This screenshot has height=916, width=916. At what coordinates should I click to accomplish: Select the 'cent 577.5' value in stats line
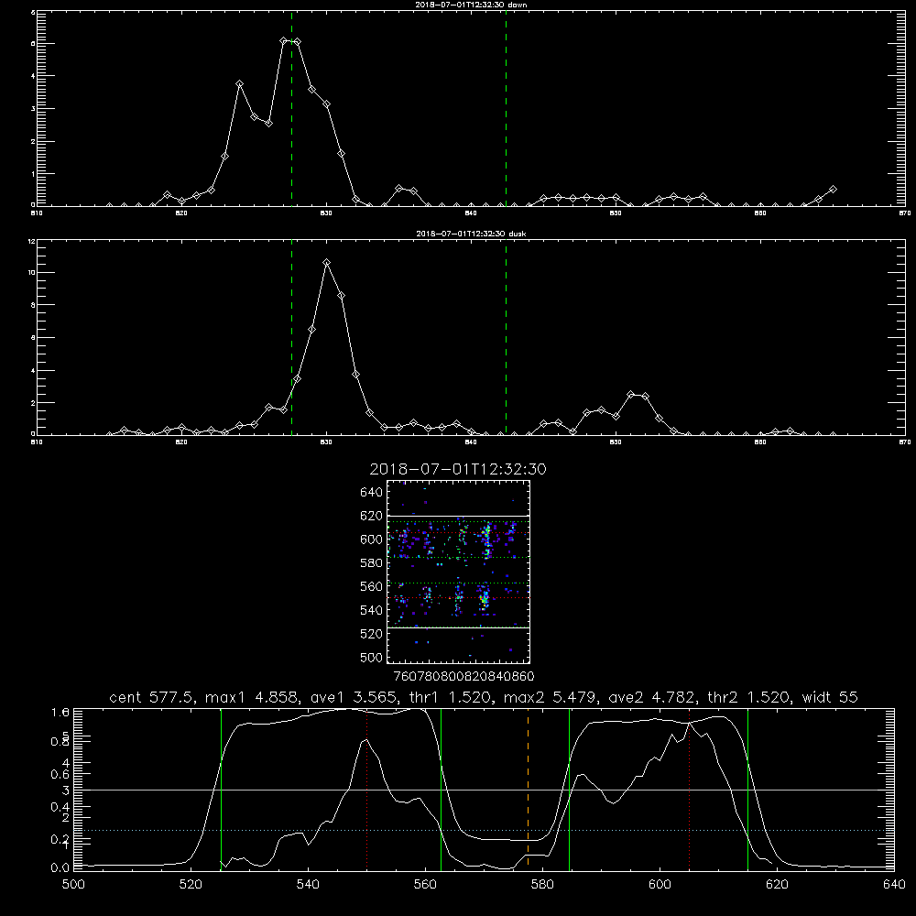[152, 697]
